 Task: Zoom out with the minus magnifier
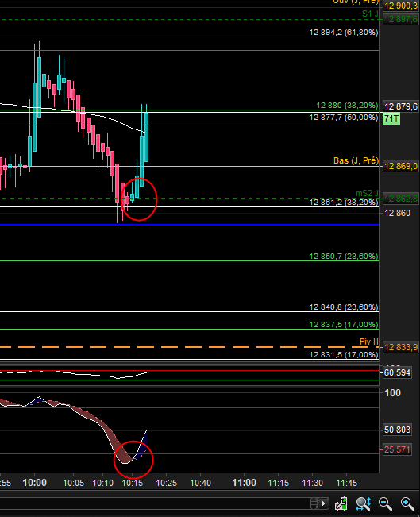385,503
